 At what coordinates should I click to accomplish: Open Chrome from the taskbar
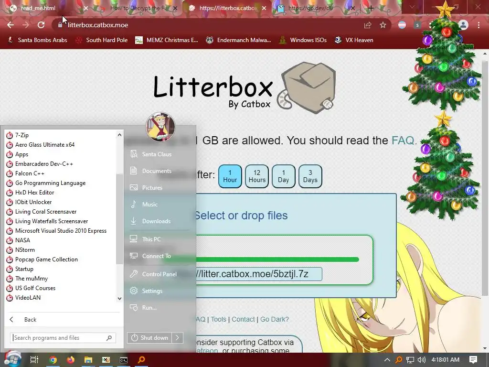[x=53, y=360]
